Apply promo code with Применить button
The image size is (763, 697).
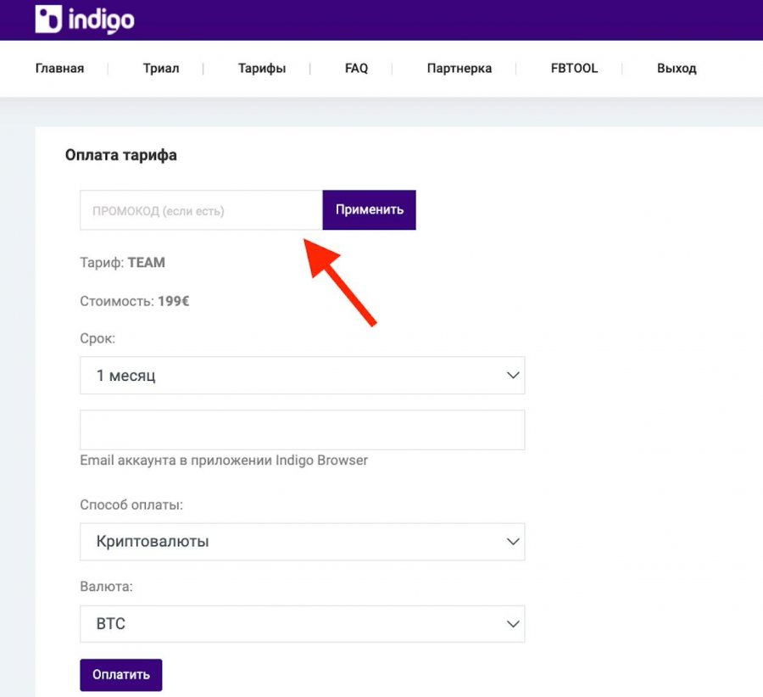tap(370, 209)
